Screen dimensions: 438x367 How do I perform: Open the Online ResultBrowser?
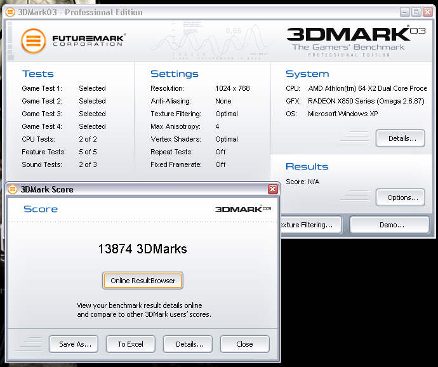[142, 281]
